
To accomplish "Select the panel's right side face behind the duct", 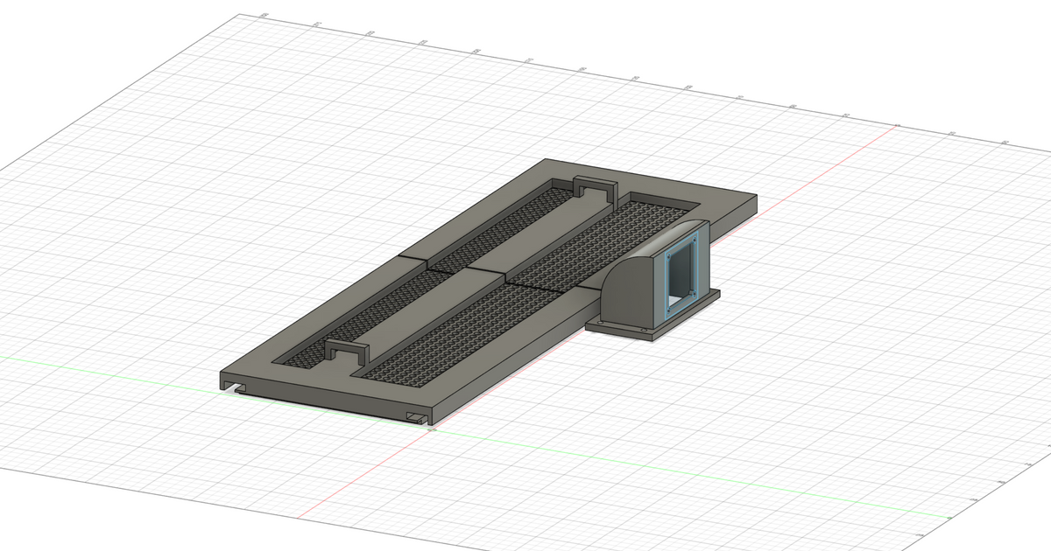I will (x=736, y=216).
